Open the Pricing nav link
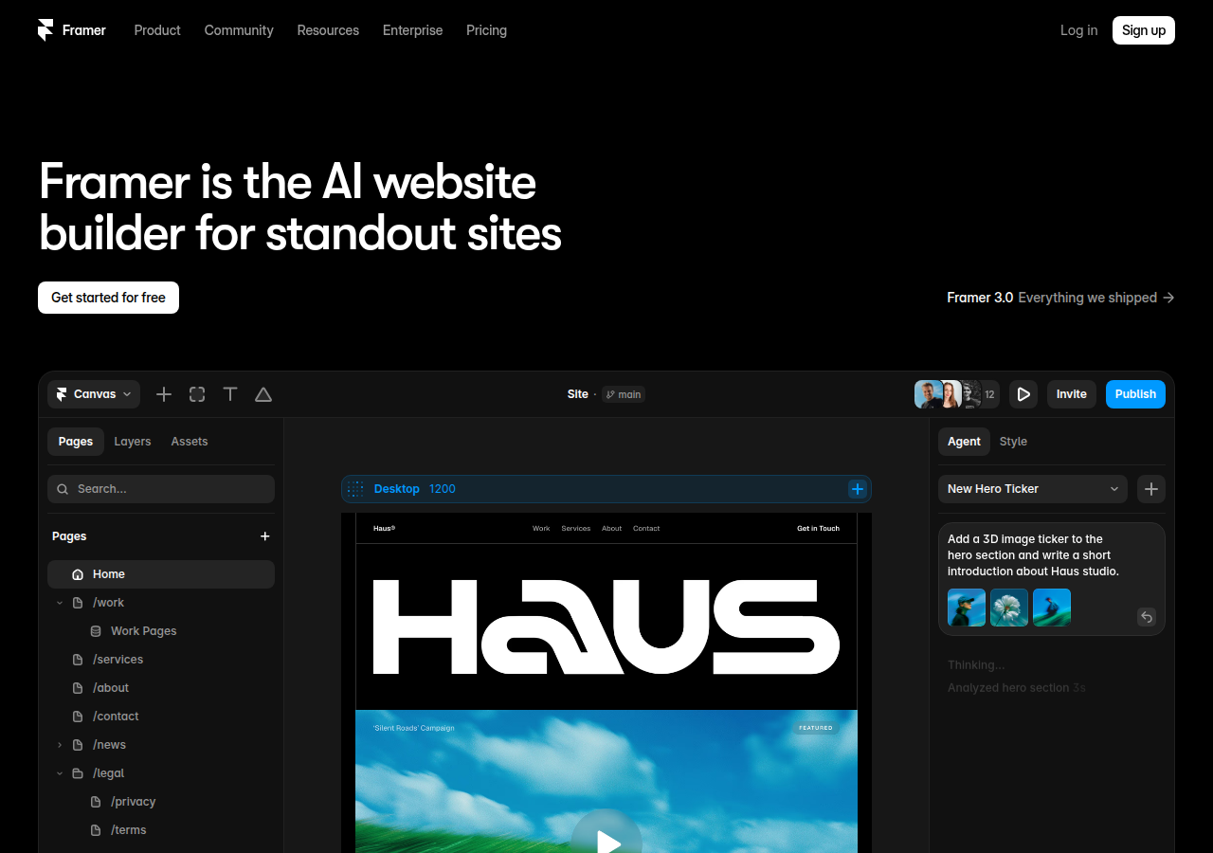The image size is (1213, 853). [x=486, y=30]
